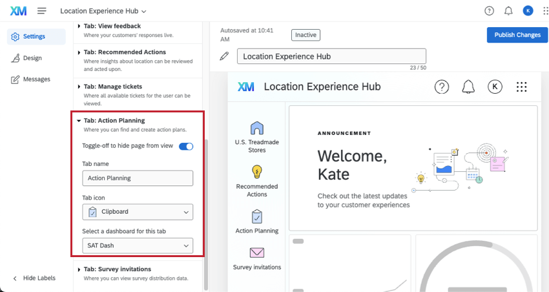The height and width of the screenshot is (292, 549).
Task: Click 'Where you can find and create action plans.'
Action: tap(135, 130)
